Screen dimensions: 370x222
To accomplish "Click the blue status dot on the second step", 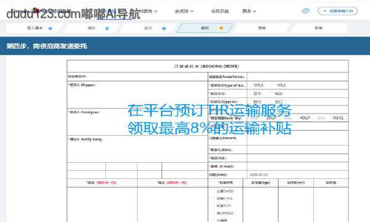I will [107, 28].
